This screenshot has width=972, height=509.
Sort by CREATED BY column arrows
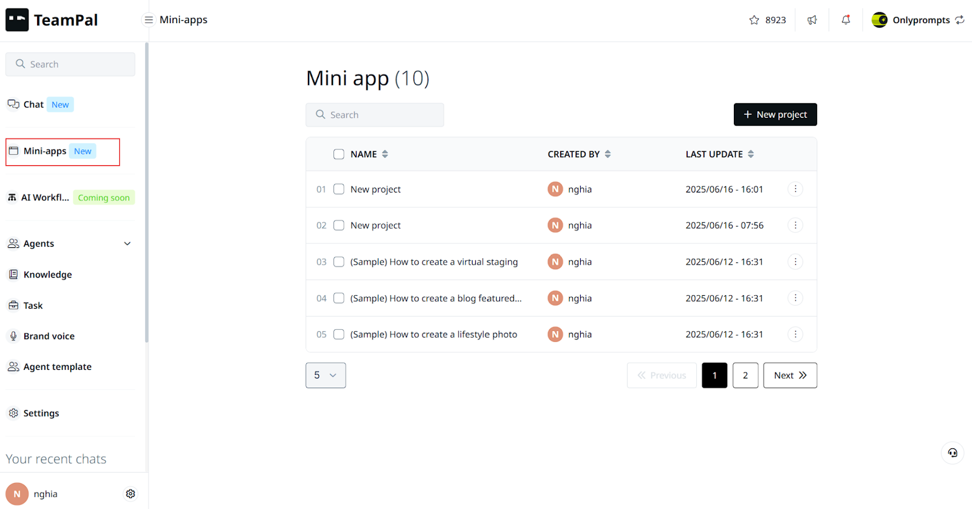click(x=607, y=154)
